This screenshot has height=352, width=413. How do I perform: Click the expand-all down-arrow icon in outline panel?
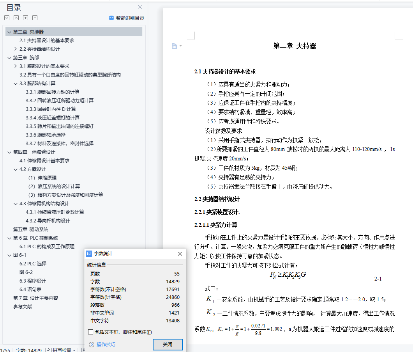tap(7, 18)
